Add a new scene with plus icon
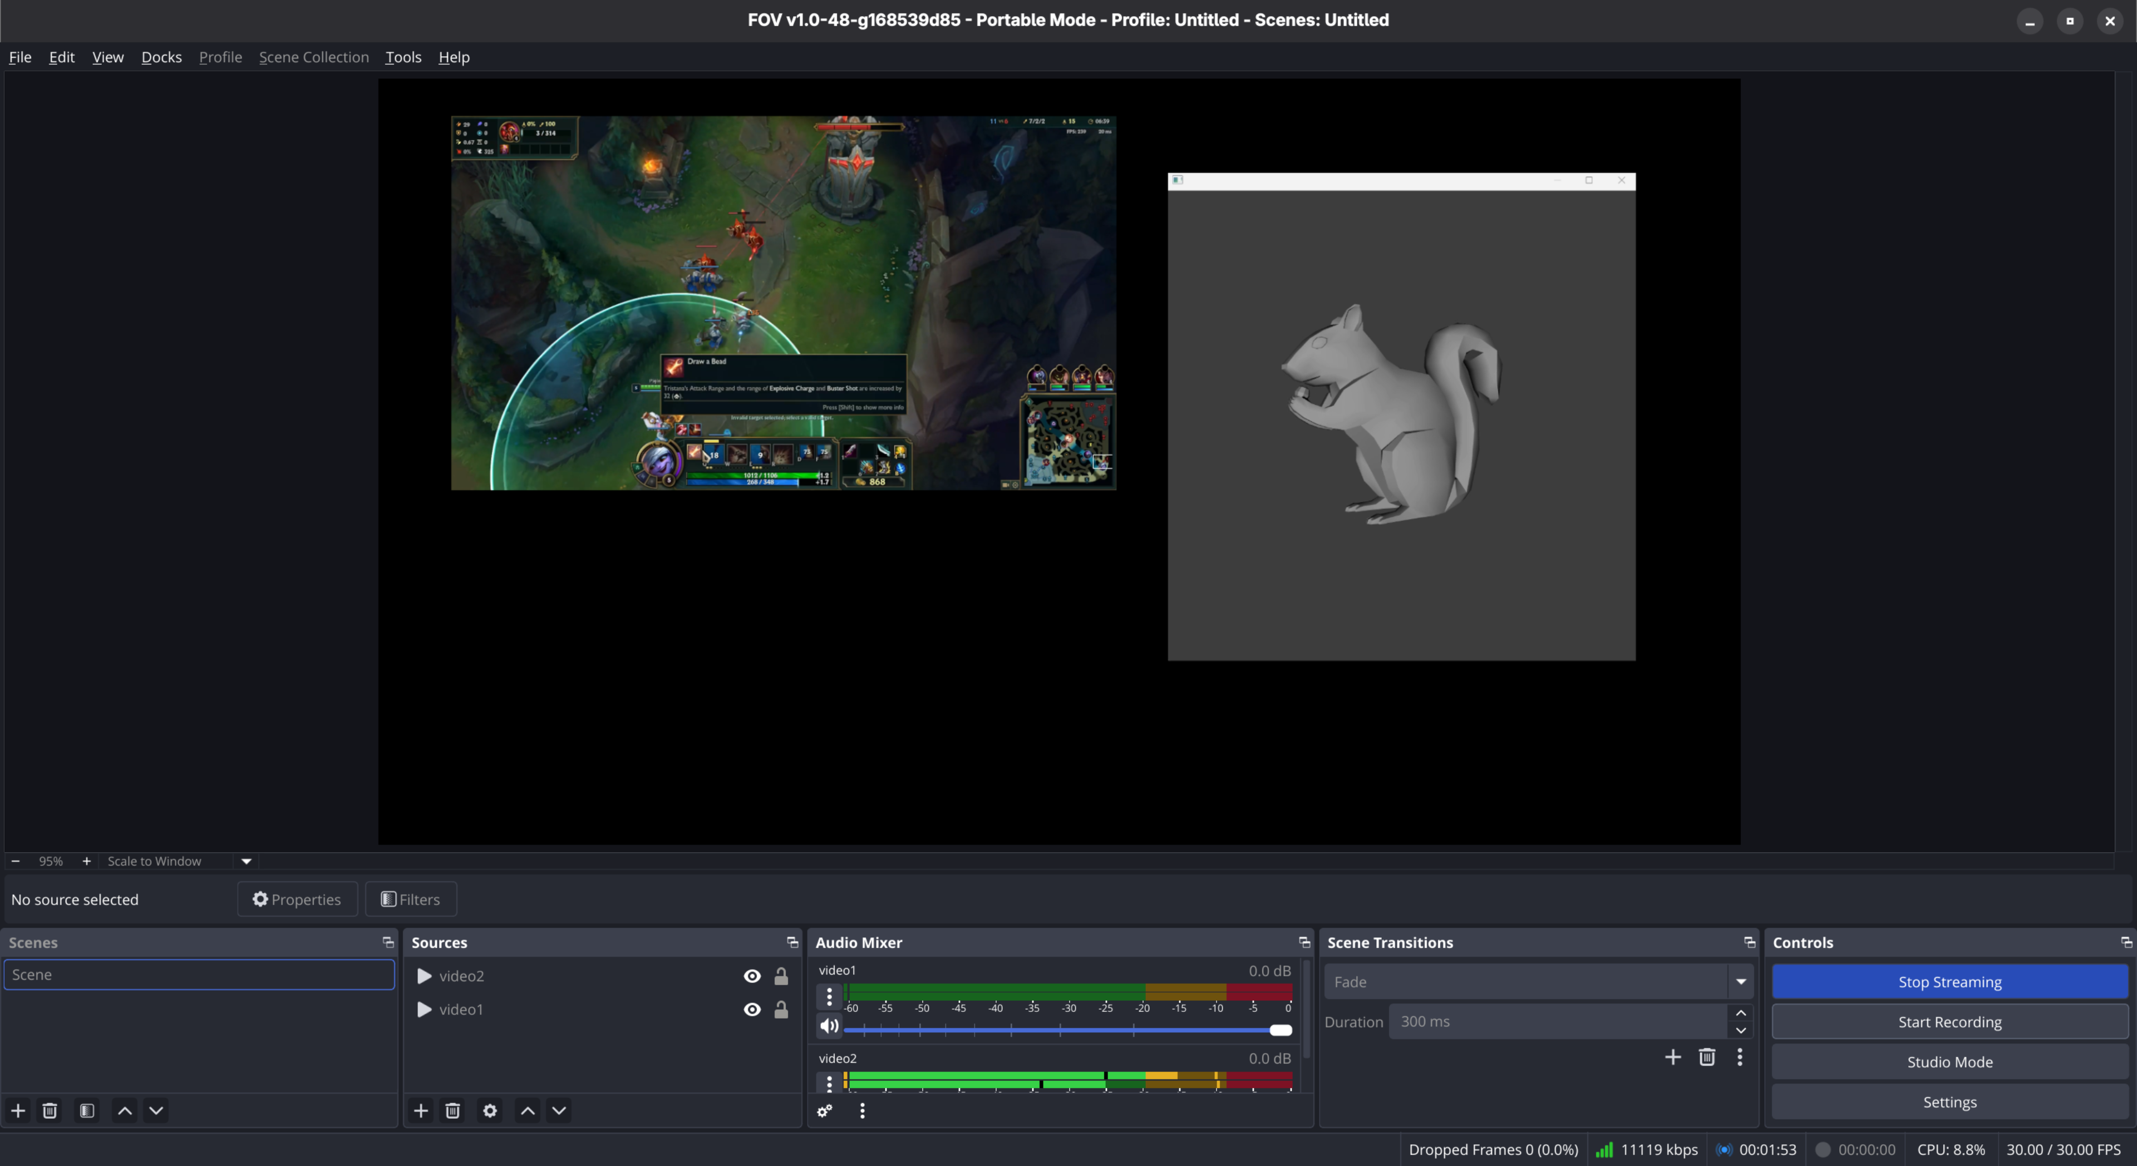The image size is (2137, 1166). coord(18,1110)
